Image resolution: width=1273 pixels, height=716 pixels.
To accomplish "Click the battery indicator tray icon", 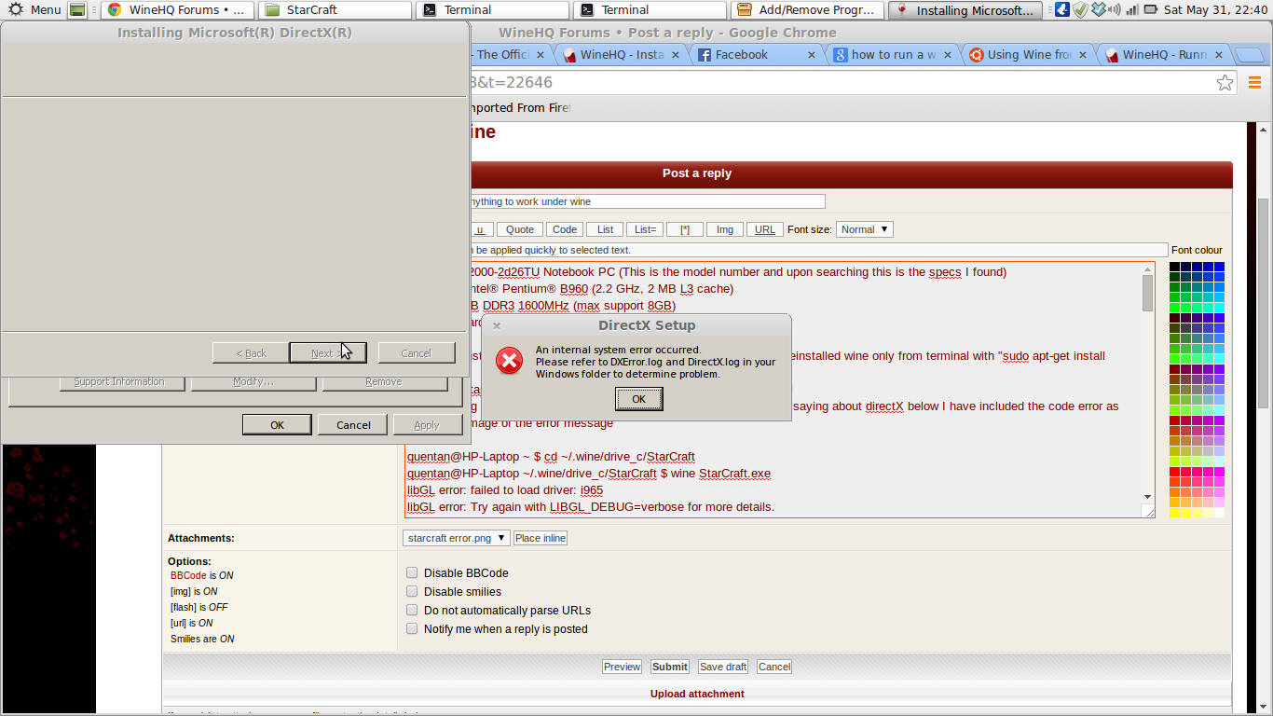I will pos(1151,10).
